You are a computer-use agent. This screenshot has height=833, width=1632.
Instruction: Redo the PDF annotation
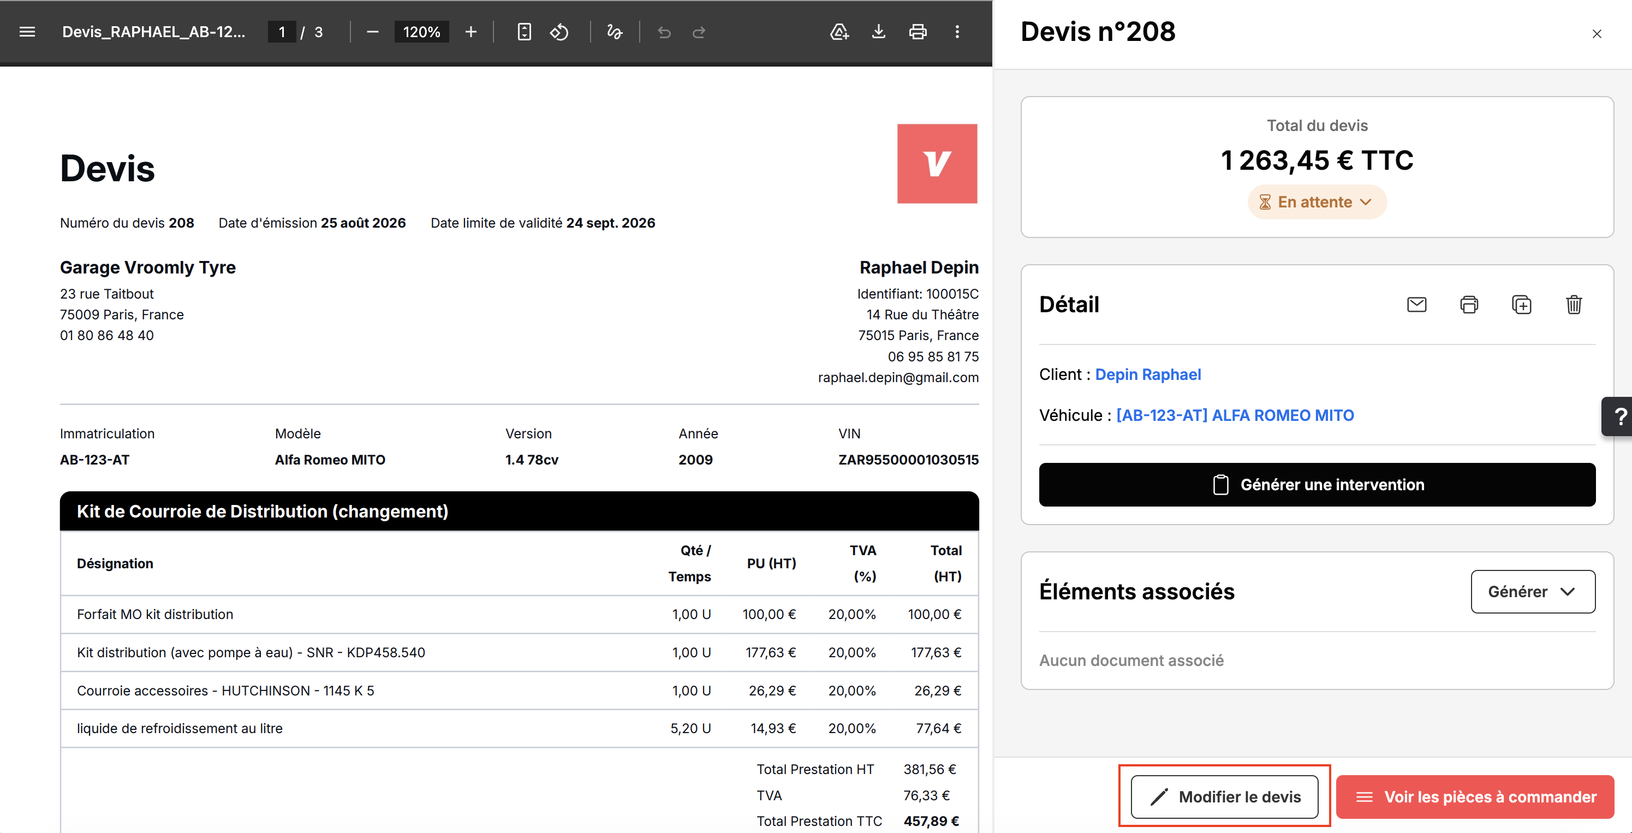pyautogui.click(x=699, y=32)
